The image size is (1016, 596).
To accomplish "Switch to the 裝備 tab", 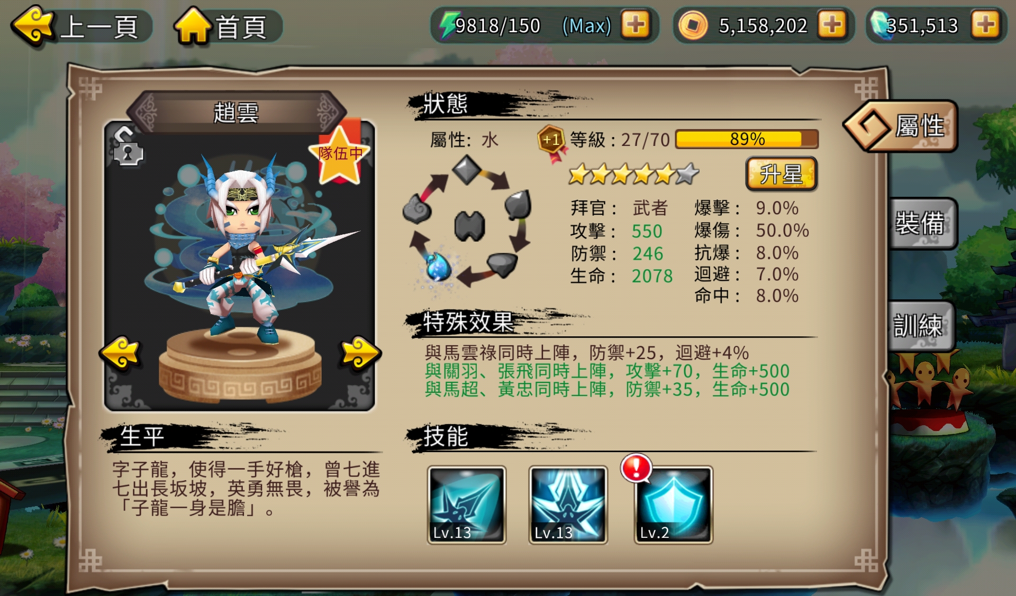I will point(922,224).
